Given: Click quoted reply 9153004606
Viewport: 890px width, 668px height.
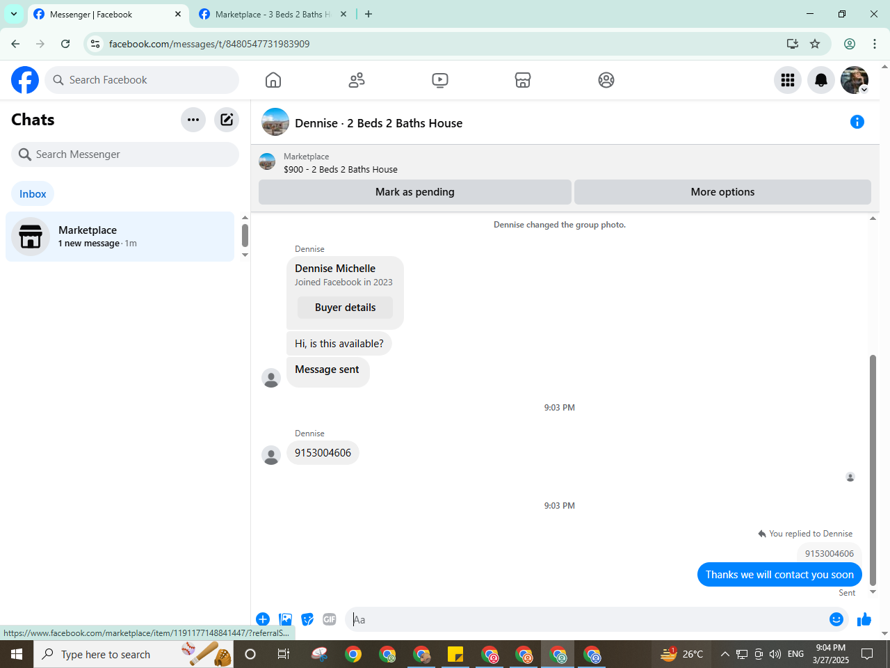Looking at the screenshot, I should (x=830, y=554).
